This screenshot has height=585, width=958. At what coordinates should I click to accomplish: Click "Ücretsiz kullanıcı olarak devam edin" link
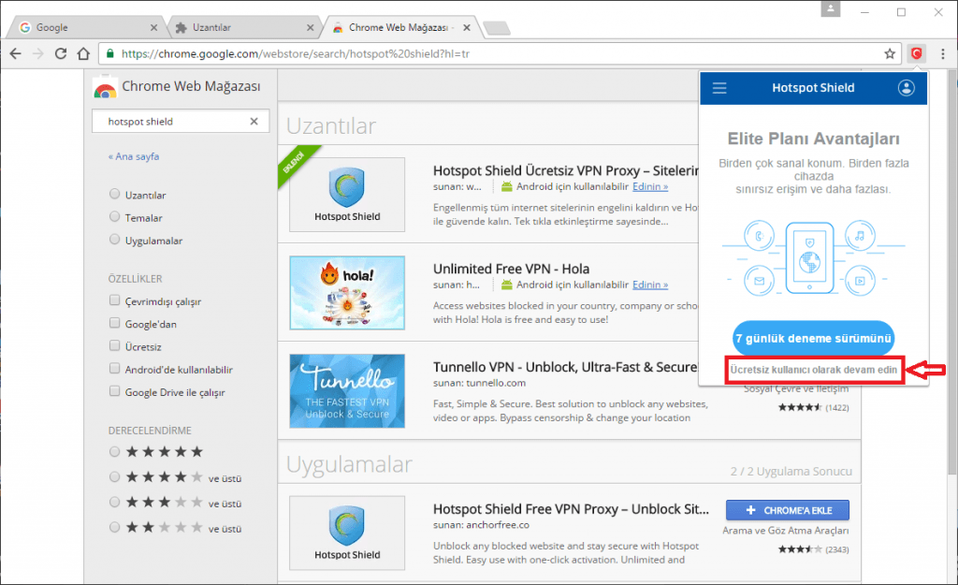click(812, 371)
